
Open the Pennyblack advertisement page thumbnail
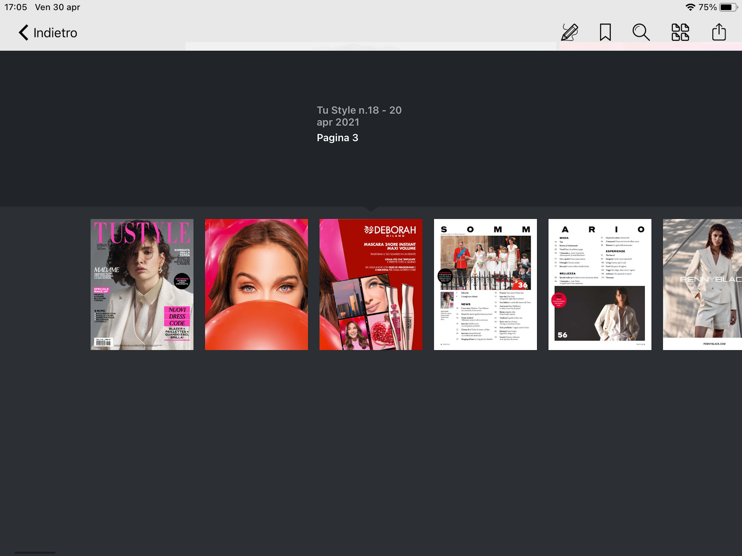click(702, 284)
